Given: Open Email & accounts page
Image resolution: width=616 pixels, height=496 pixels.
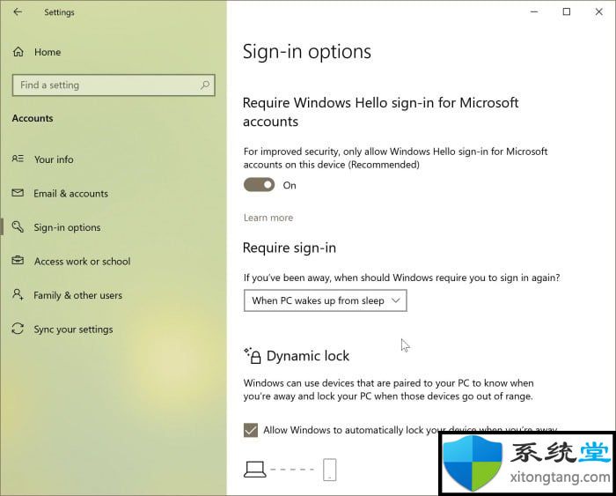Looking at the screenshot, I should [x=70, y=193].
